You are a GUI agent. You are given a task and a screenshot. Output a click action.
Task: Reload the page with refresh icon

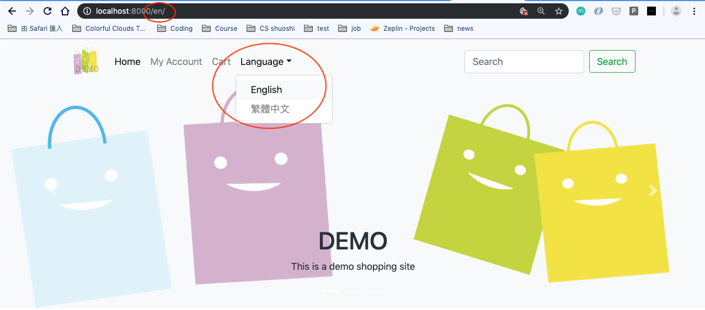[47, 11]
